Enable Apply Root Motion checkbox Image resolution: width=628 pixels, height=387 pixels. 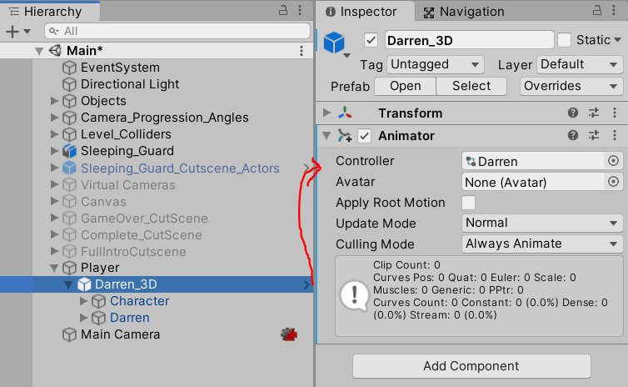tap(469, 203)
